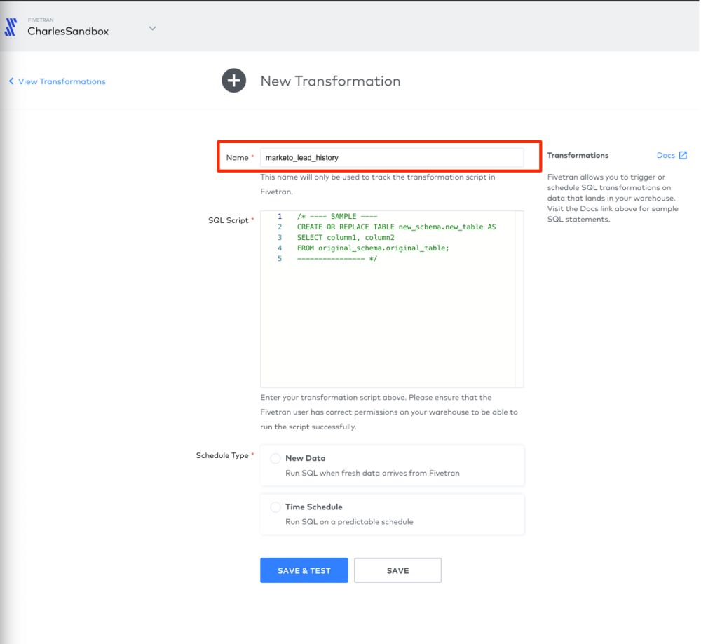This screenshot has width=701, height=644.
Task: Click the back chevron beside View Transformations
Action: [11, 81]
